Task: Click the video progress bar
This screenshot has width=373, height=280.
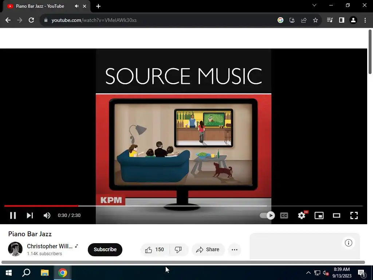Action: click(x=184, y=206)
